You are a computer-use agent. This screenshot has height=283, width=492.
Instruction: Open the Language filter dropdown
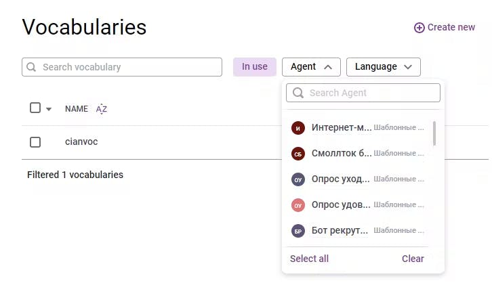383,66
